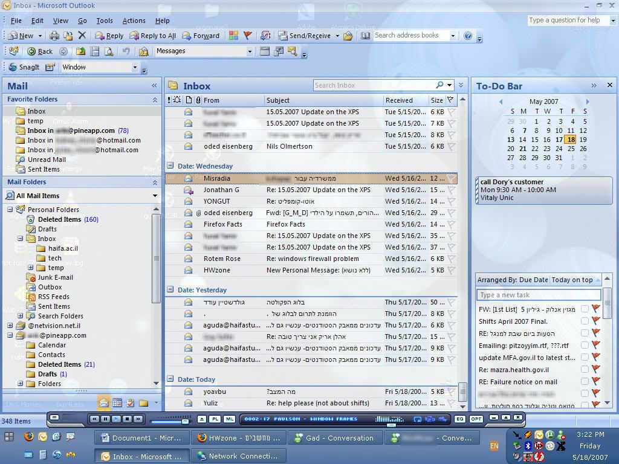
Task: Click the 'Type a new task' field
Action: click(x=539, y=295)
